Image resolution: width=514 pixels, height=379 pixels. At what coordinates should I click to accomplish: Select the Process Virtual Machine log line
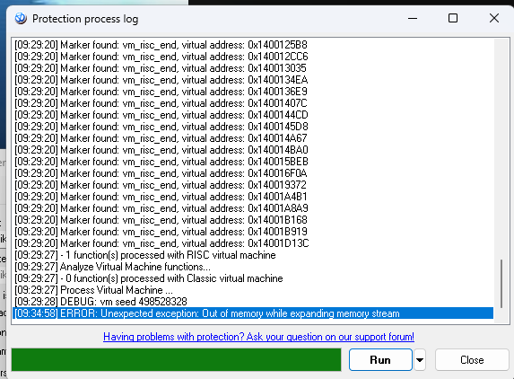[x=253, y=290]
